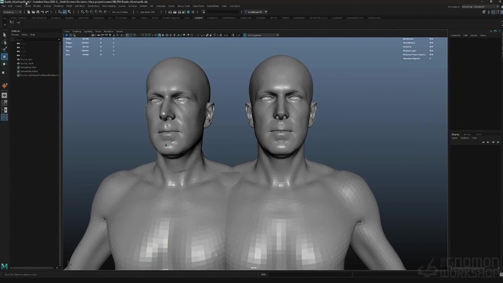Select defaultLightSet in the Outliner
Viewport: 503px width, 283px height.
click(x=27, y=67)
